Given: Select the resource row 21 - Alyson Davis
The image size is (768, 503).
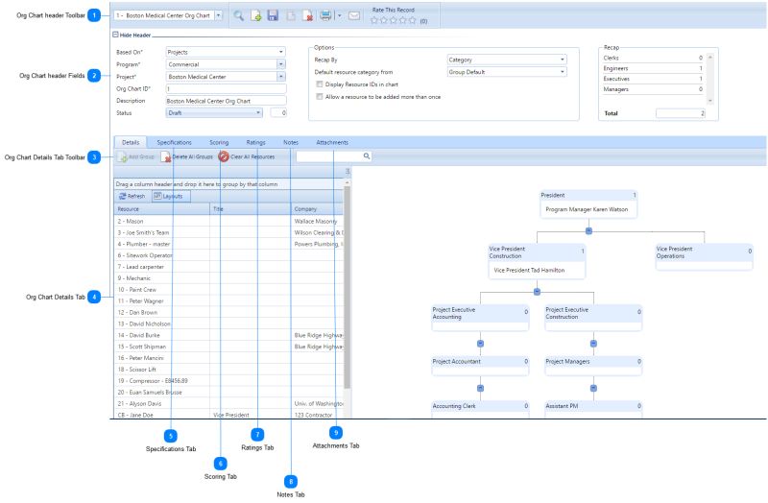Looking at the screenshot, I should 228,403.
